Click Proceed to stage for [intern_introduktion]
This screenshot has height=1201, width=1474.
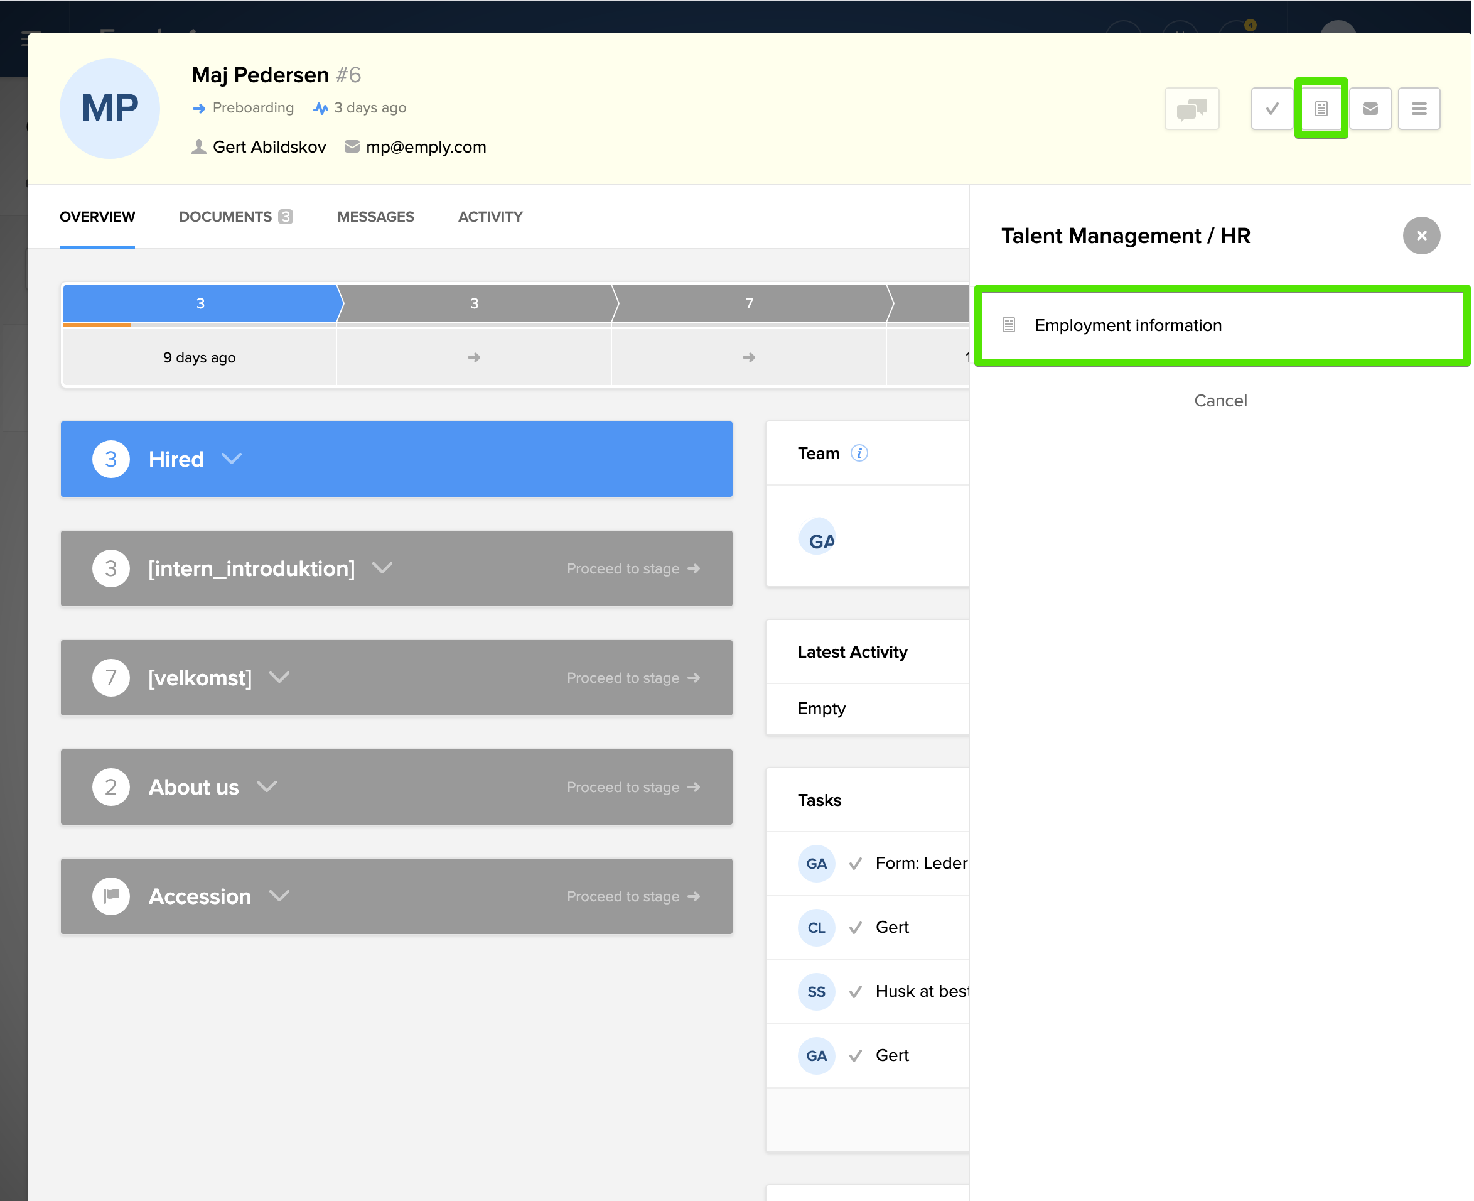633,568
